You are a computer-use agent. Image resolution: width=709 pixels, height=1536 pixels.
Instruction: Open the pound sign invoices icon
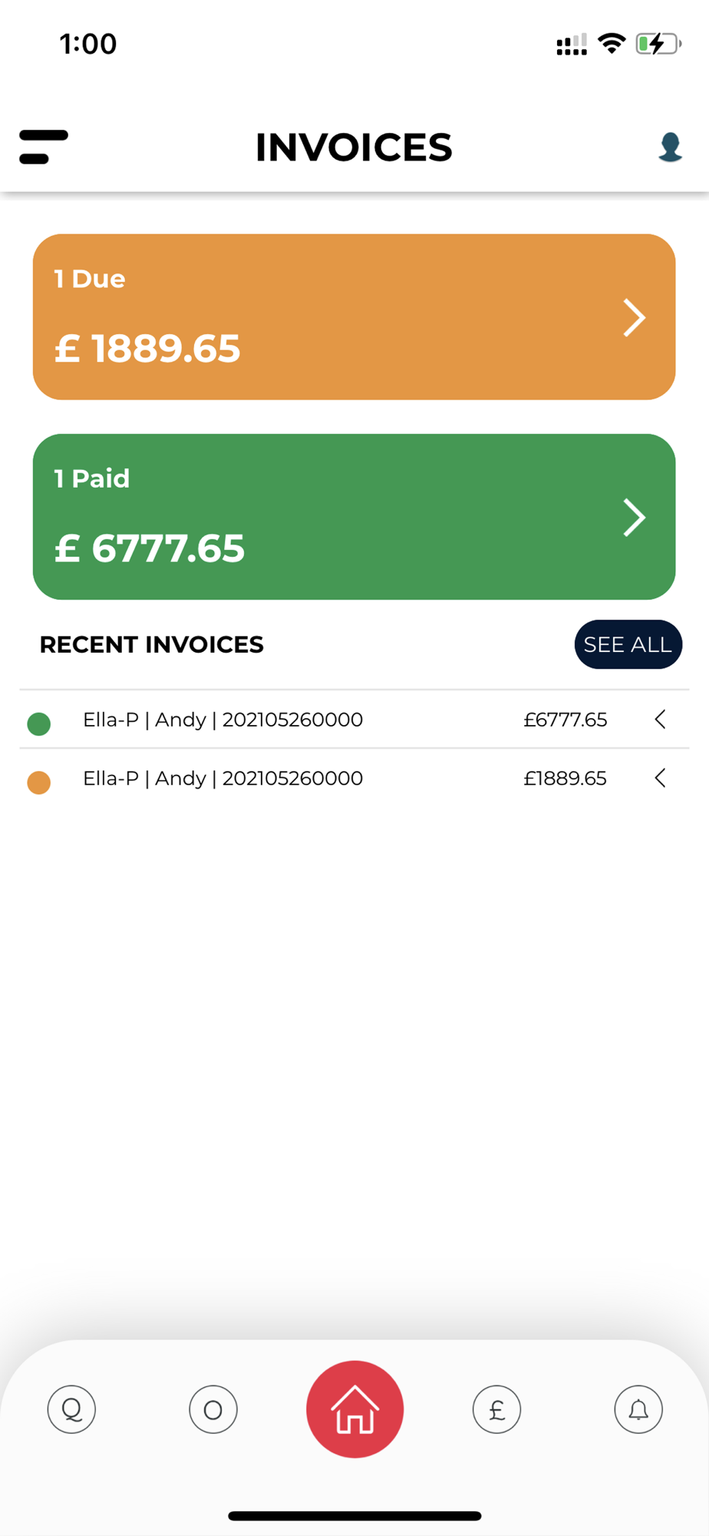496,1409
